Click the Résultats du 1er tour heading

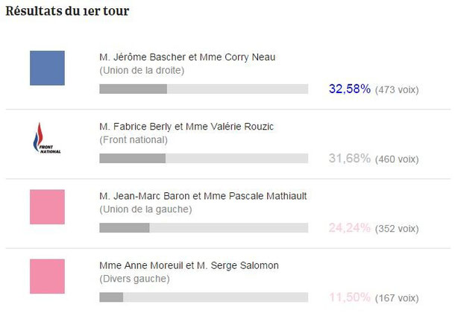tap(67, 11)
